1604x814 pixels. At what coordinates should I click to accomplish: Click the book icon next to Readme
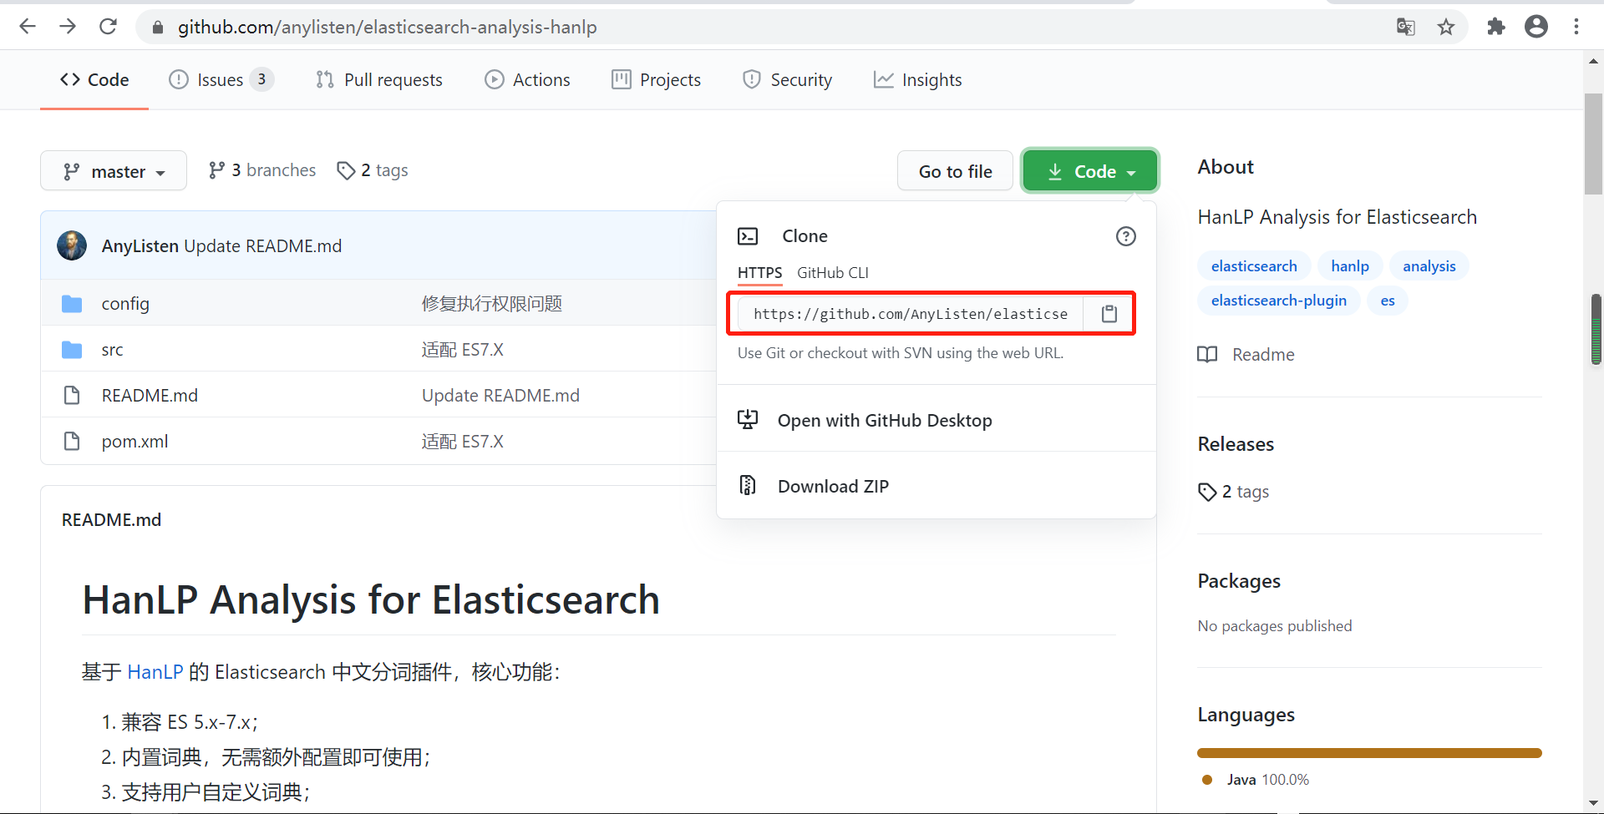[x=1207, y=354]
